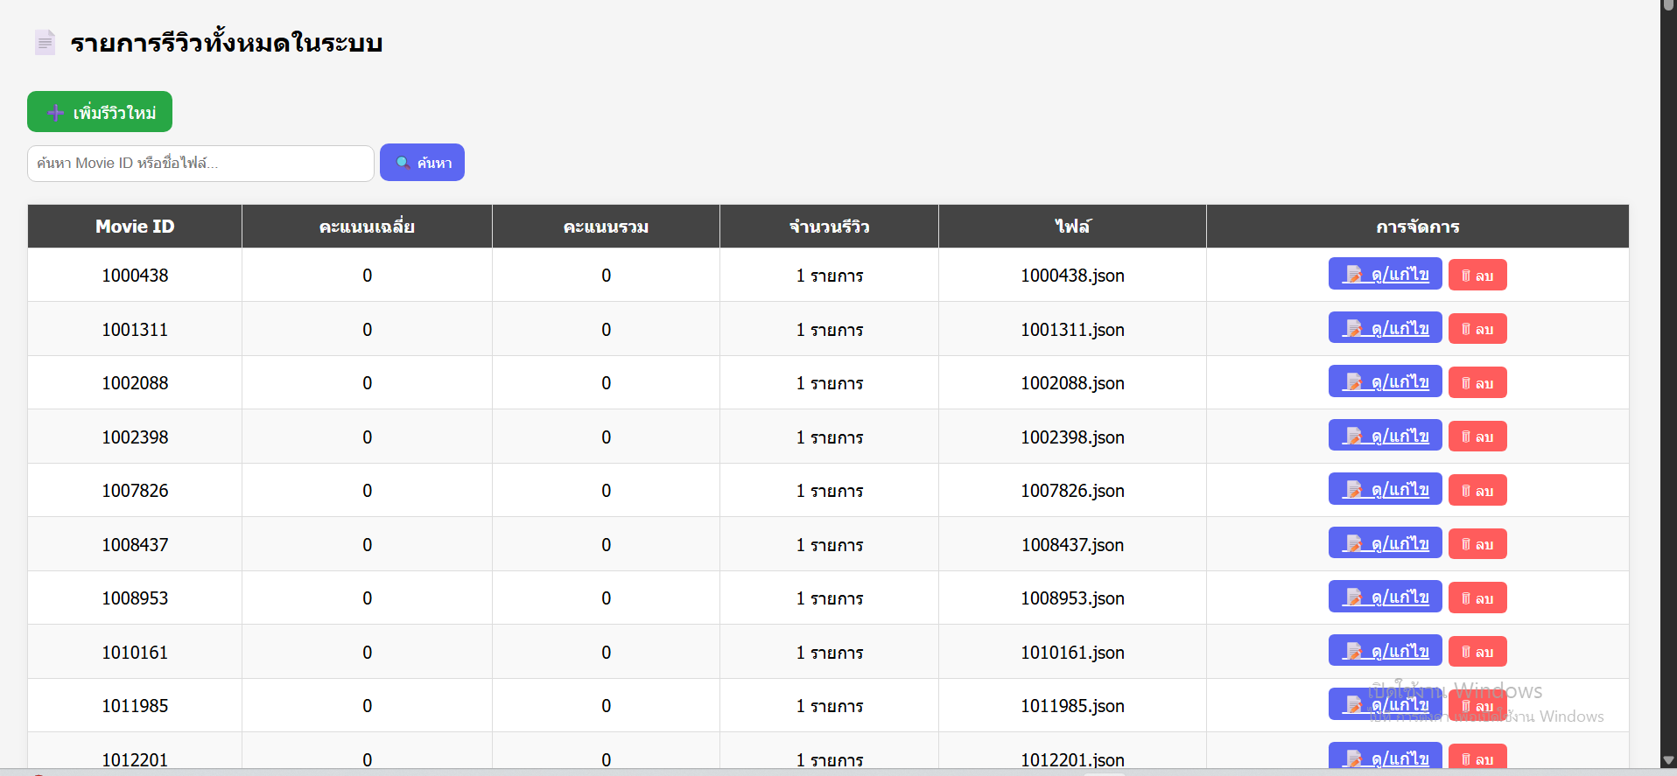Delete review of movie 1008437
The width and height of the screenshot is (1677, 776).
click(x=1477, y=544)
